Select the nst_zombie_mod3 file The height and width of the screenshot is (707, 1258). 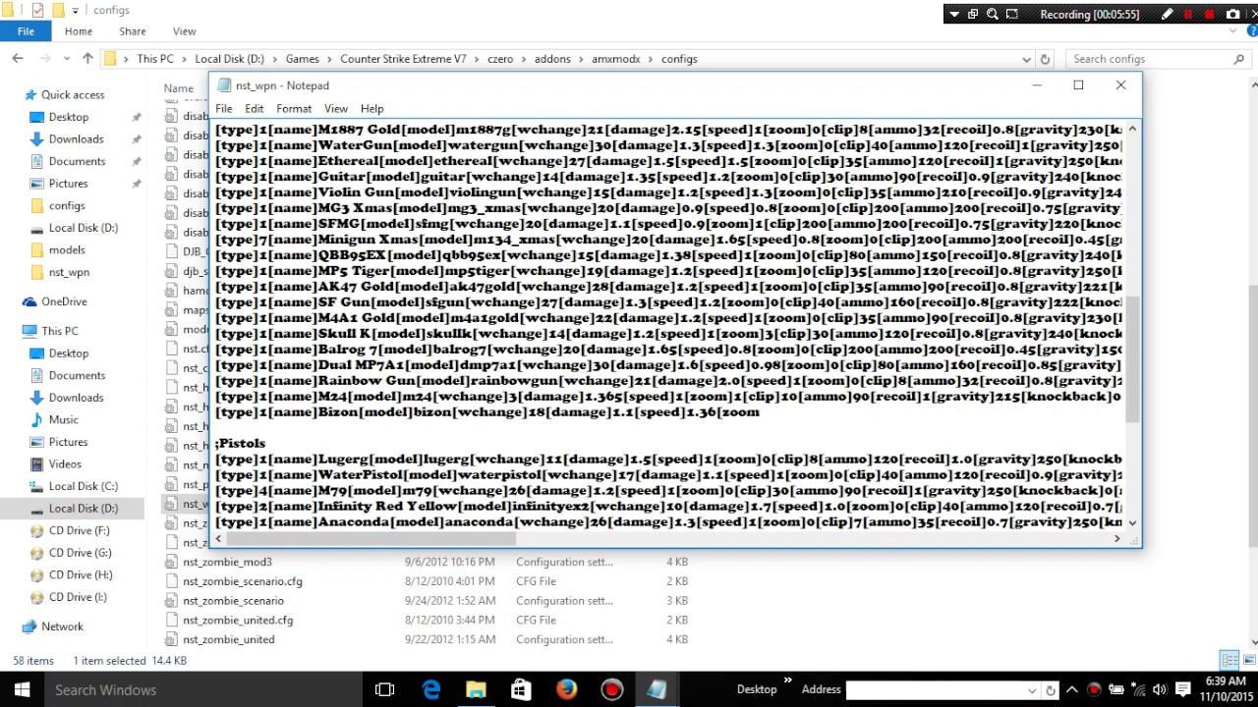(227, 562)
